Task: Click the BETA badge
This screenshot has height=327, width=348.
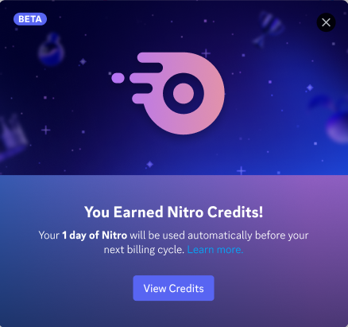Action: (x=30, y=19)
